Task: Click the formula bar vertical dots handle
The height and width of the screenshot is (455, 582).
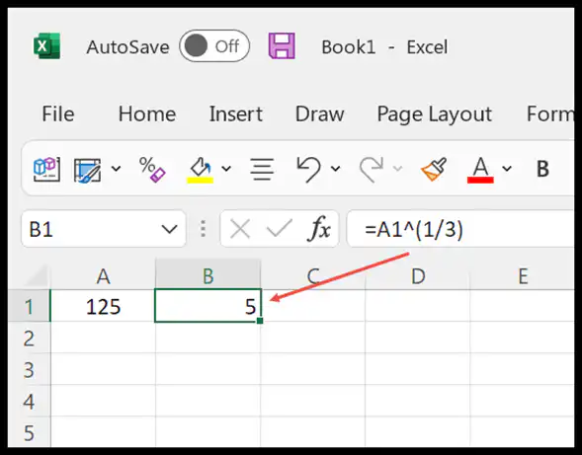Action: [x=203, y=229]
